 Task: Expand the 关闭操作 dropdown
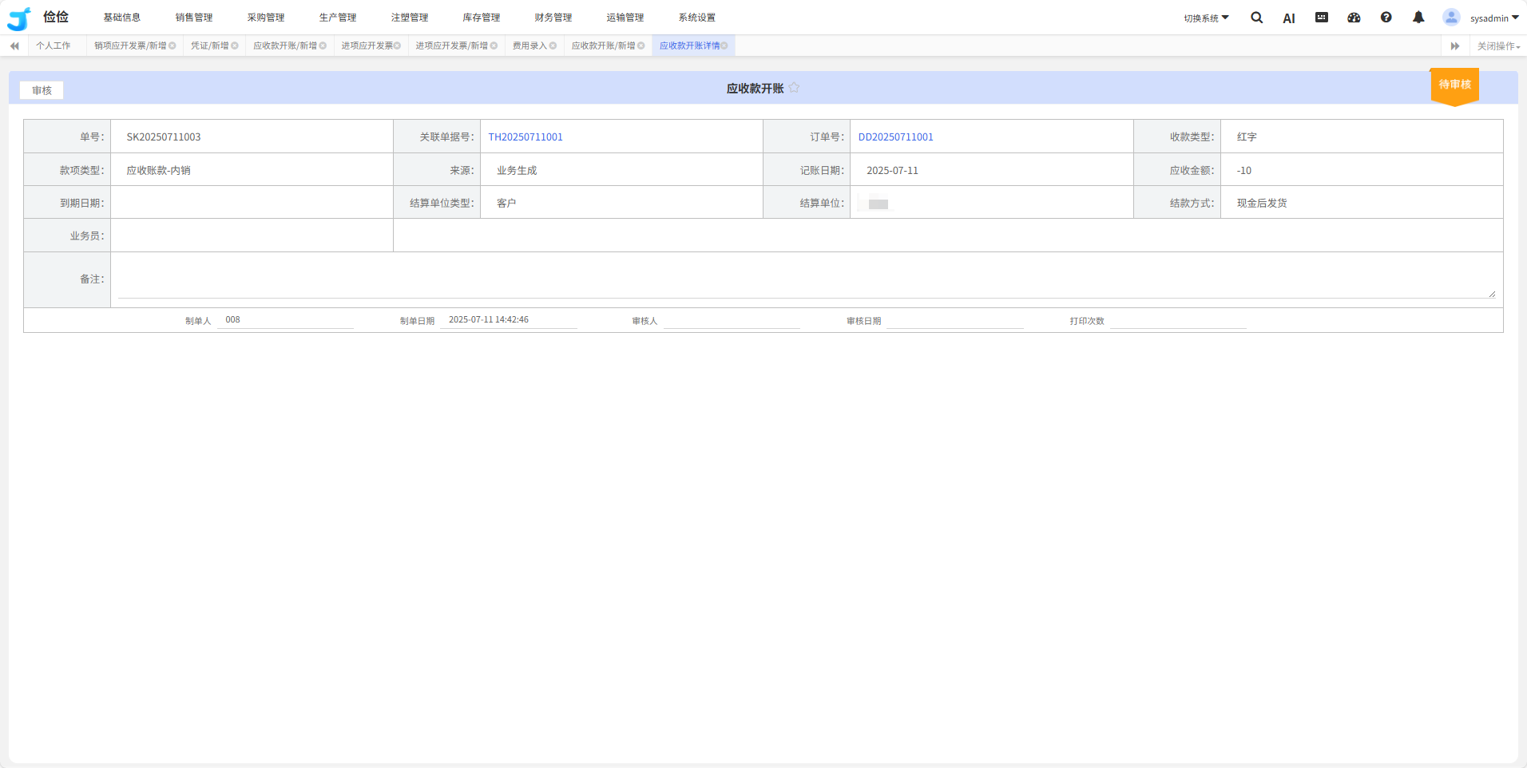[x=1498, y=46]
